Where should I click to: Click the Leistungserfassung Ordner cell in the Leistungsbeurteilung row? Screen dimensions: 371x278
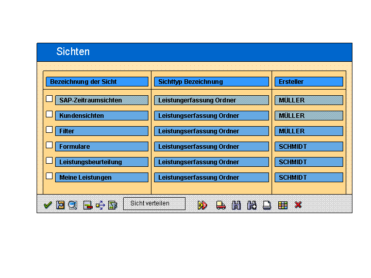point(211,162)
